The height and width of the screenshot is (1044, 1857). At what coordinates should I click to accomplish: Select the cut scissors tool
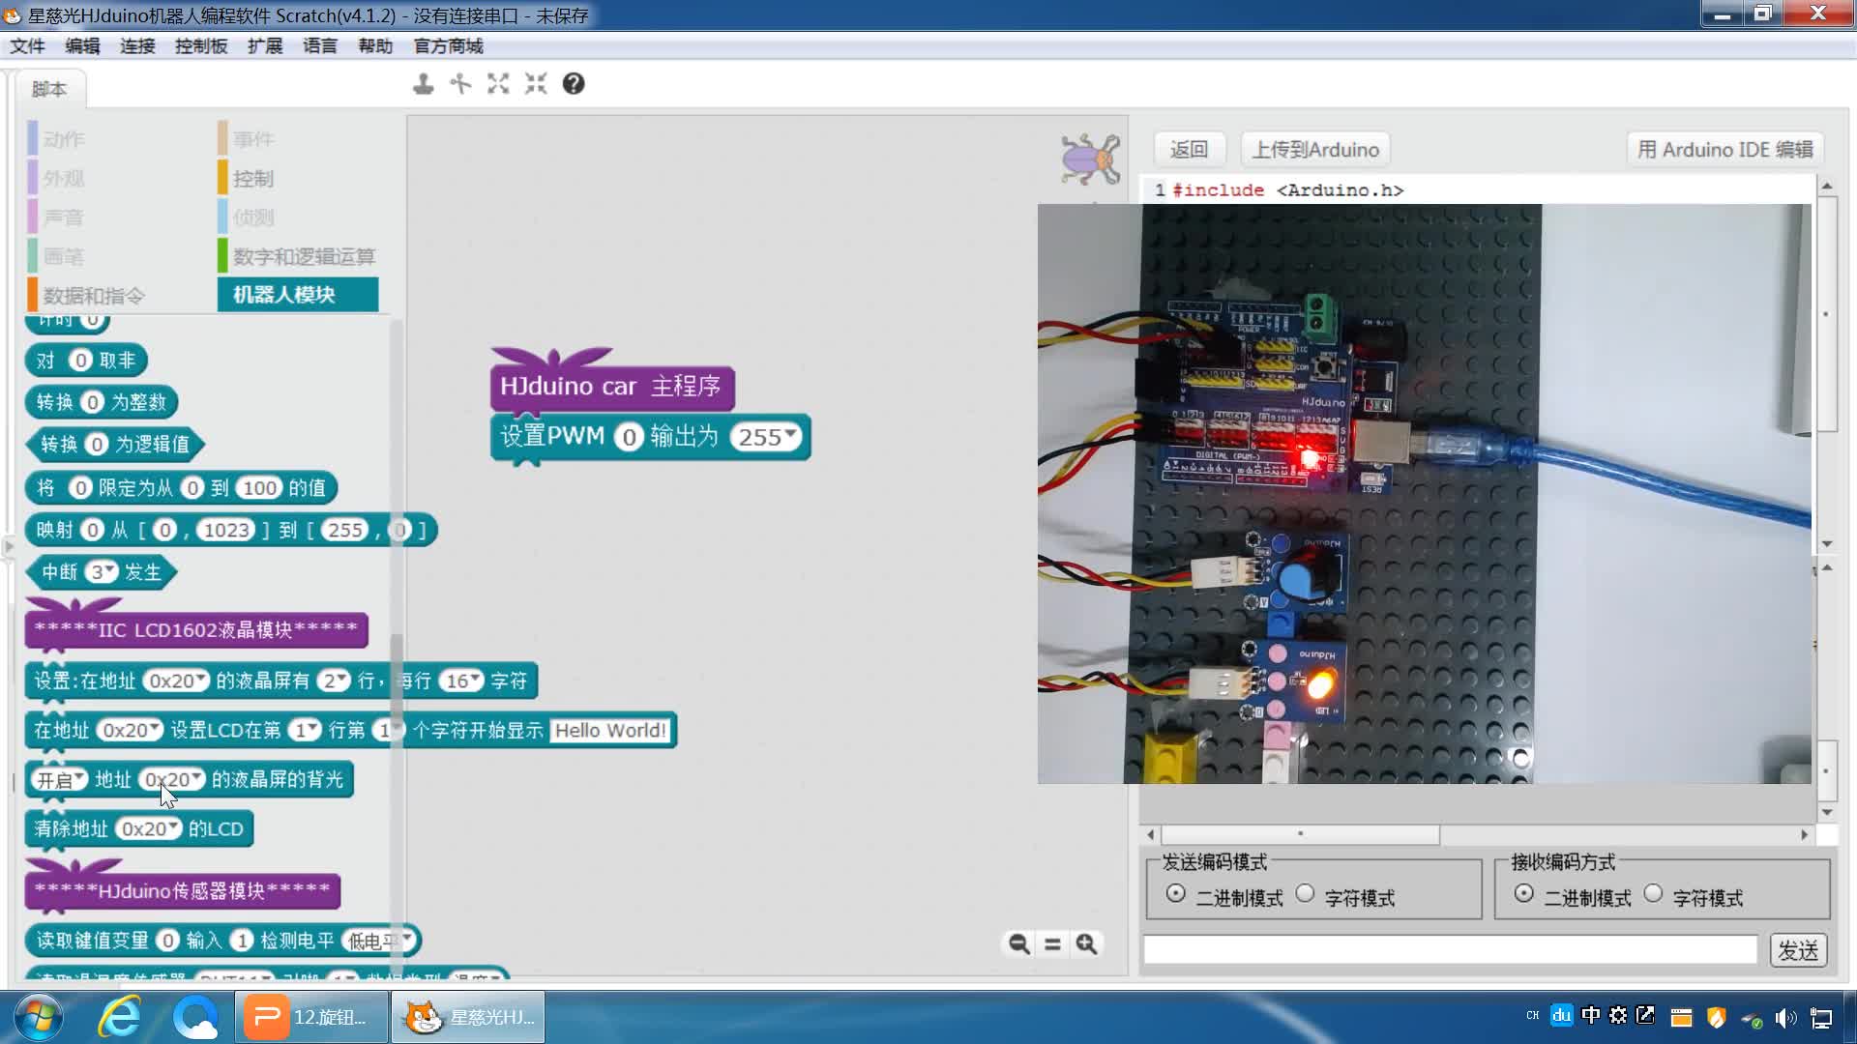(x=460, y=84)
